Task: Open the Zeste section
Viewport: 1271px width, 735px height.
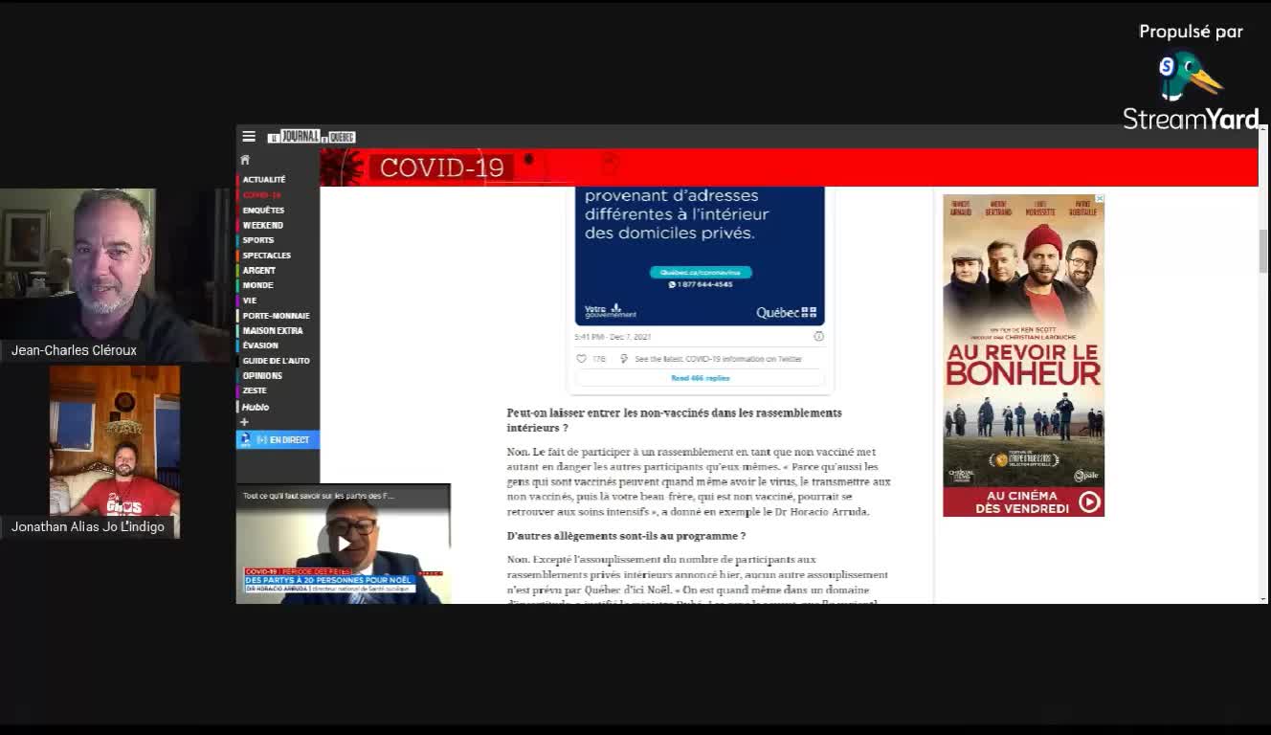Action: click(x=255, y=390)
